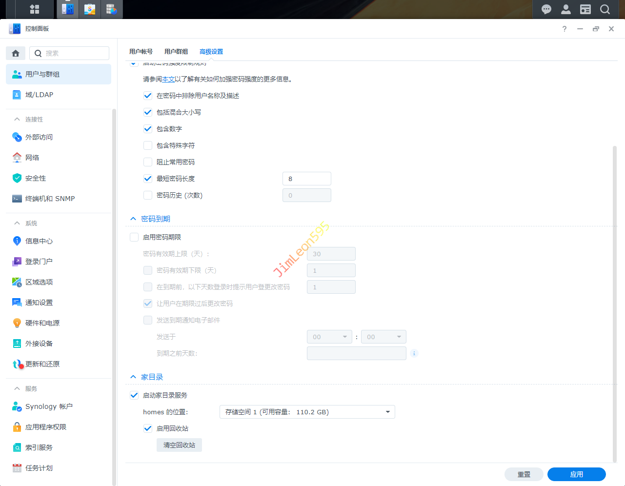Open the user account options icon
The height and width of the screenshot is (486, 625).
(566, 9)
